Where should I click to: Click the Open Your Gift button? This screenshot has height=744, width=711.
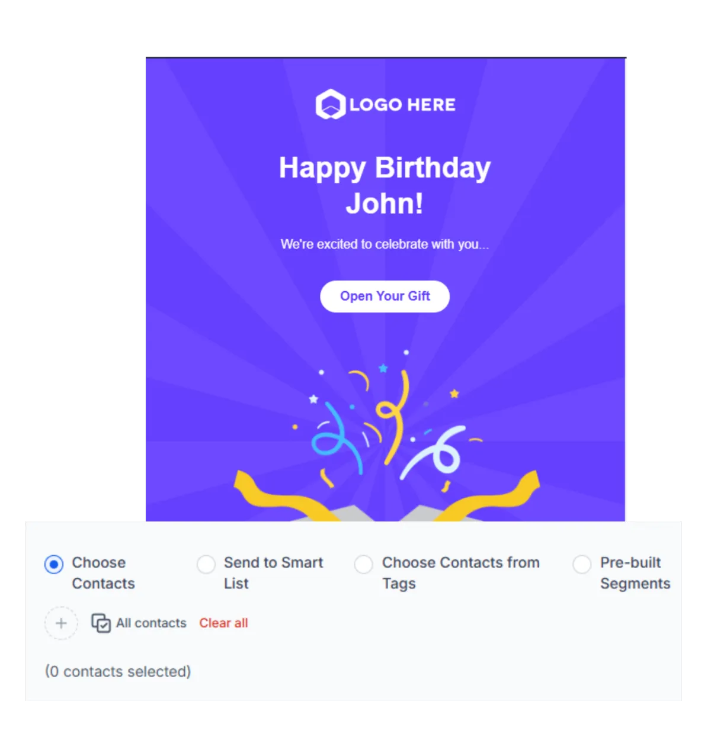click(385, 297)
